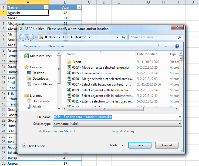Click the change view icon
This screenshot has height=166, width=199.
click(160, 46)
